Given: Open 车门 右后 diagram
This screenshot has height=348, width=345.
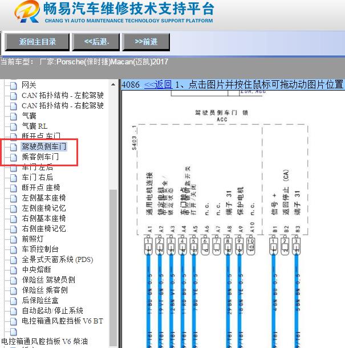Looking at the screenshot, I should pyautogui.click(x=37, y=177).
